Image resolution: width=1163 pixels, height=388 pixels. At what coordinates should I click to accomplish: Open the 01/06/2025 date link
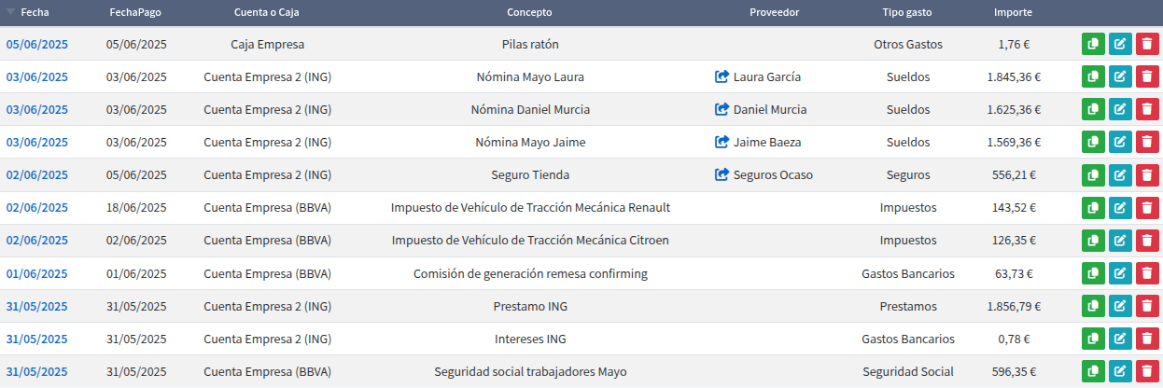pos(37,274)
